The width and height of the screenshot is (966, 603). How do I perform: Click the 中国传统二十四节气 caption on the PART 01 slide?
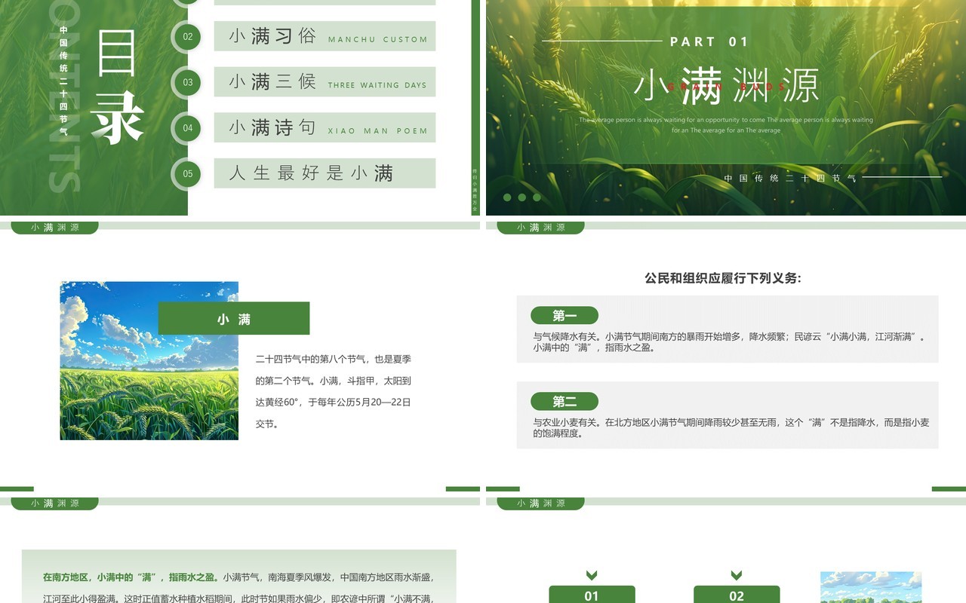click(790, 179)
